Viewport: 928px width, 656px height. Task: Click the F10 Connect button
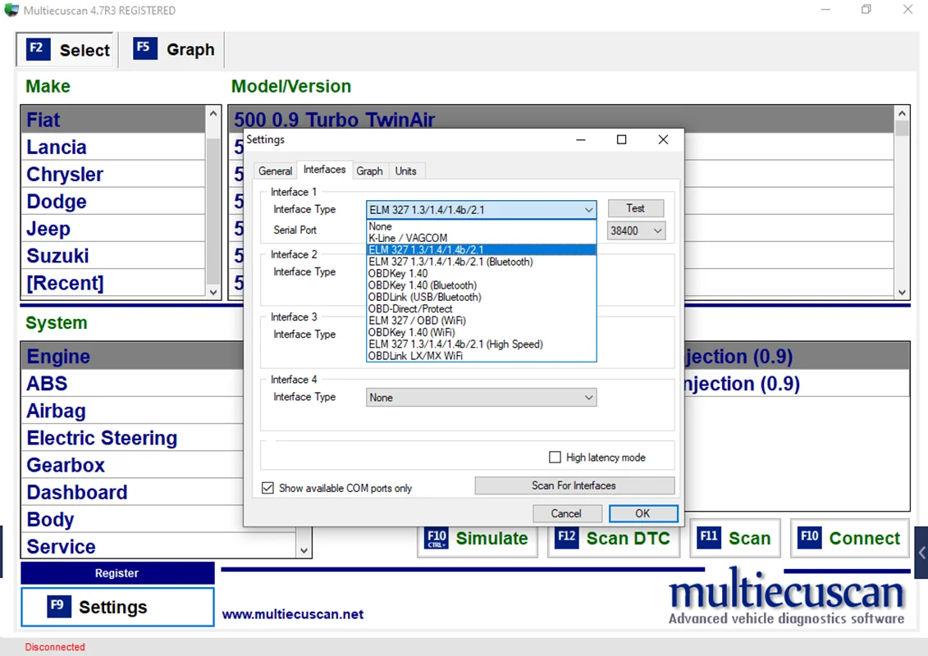pos(850,538)
